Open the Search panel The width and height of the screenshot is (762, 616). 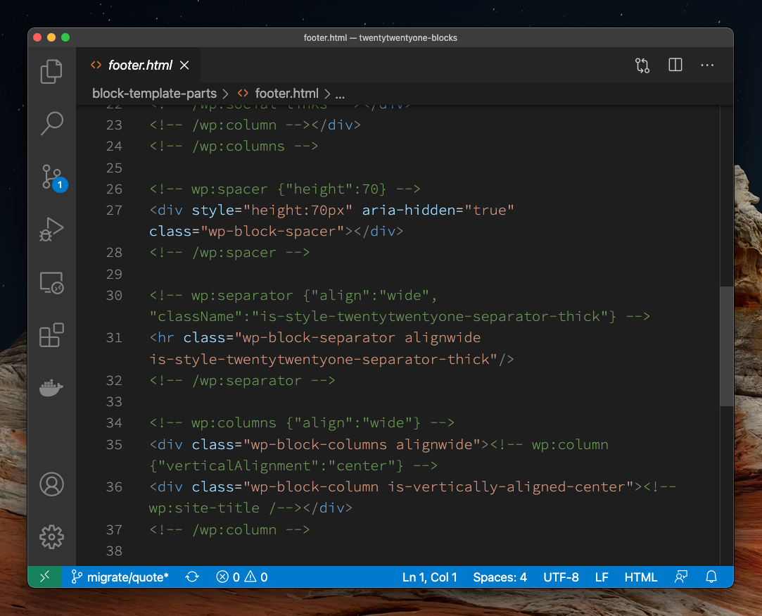[x=51, y=123]
